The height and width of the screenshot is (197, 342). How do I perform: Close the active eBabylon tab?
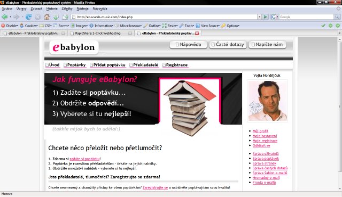tap(197, 33)
